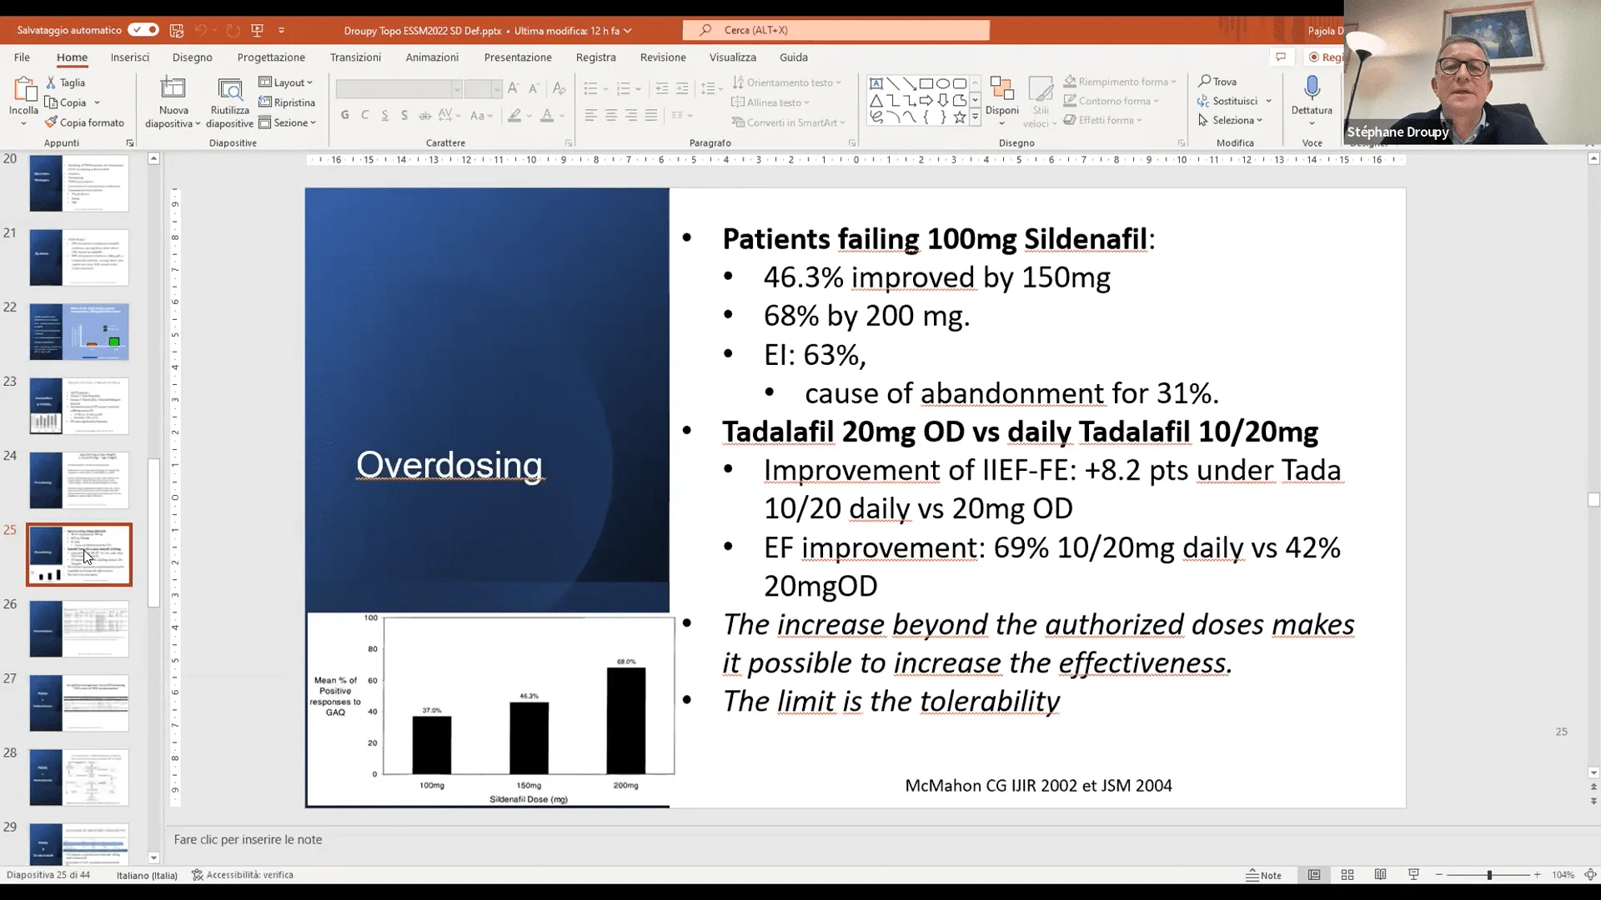The width and height of the screenshot is (1601, 900).
Task: Click Ripristina slide button
Action: pos(287,102)
